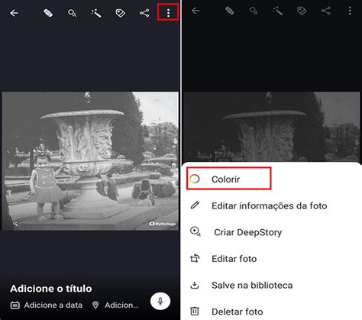Image resolution: width=362 pixels, height=320 pixels.
Task: Tap tag icon in left screen
Action: (120, 13)
